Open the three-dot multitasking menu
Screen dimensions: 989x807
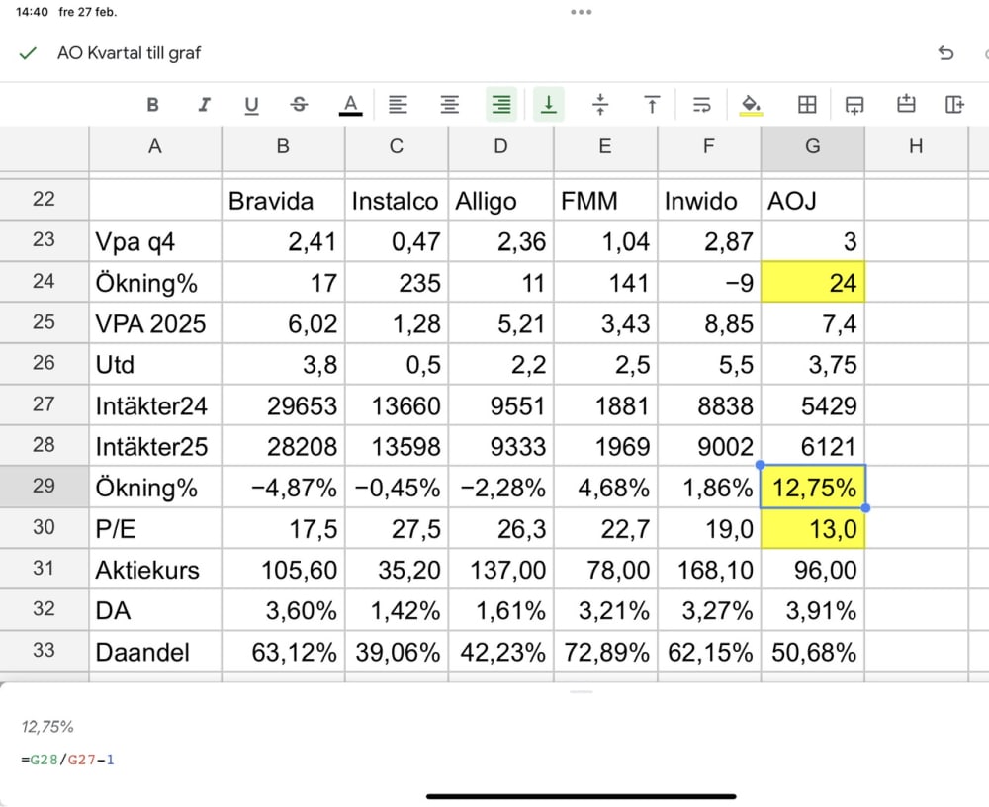pos(581,12)
